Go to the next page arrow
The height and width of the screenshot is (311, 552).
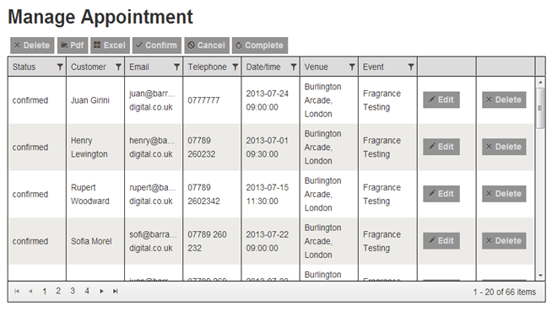[101, 292]
